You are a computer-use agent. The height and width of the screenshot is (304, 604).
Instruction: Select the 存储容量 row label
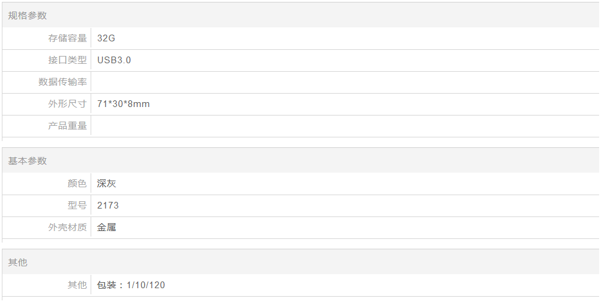[68, 38]
